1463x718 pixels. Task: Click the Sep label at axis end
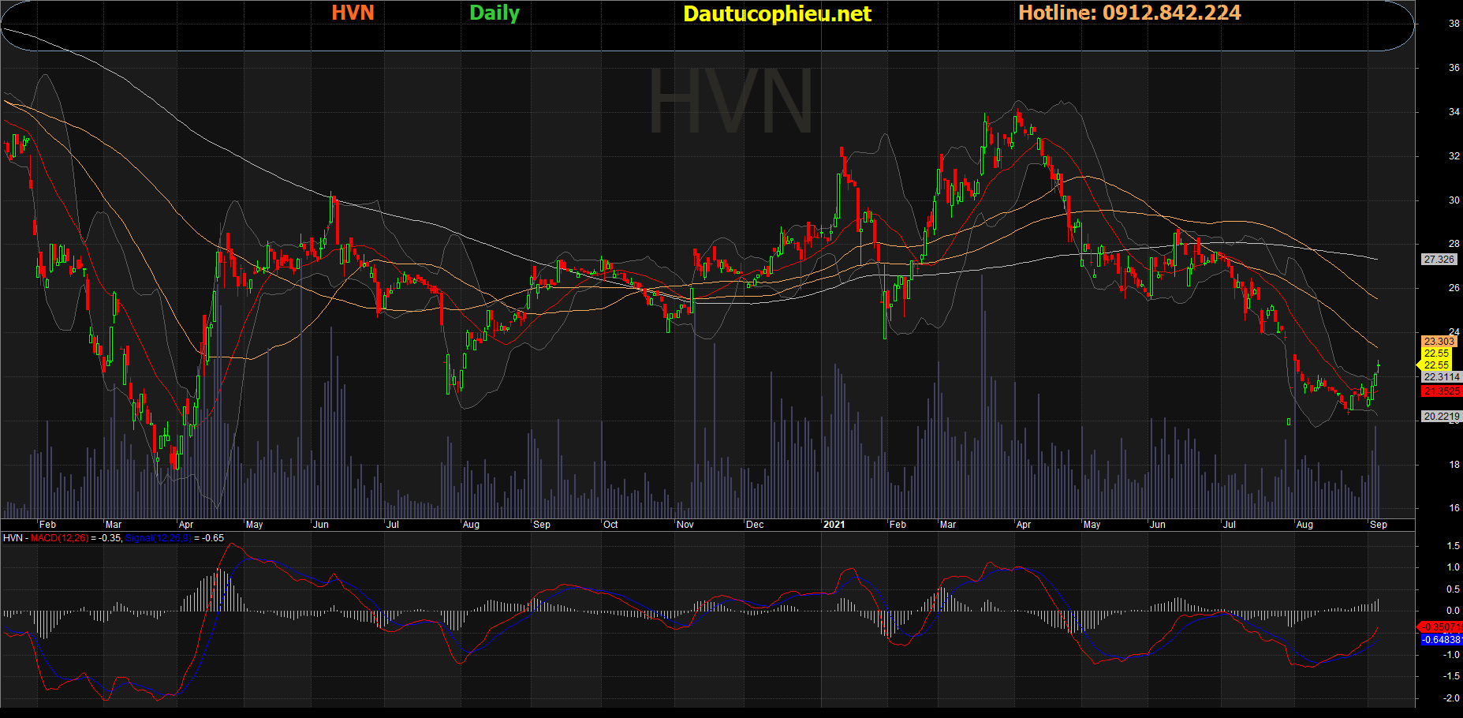tap(1378, 525)
